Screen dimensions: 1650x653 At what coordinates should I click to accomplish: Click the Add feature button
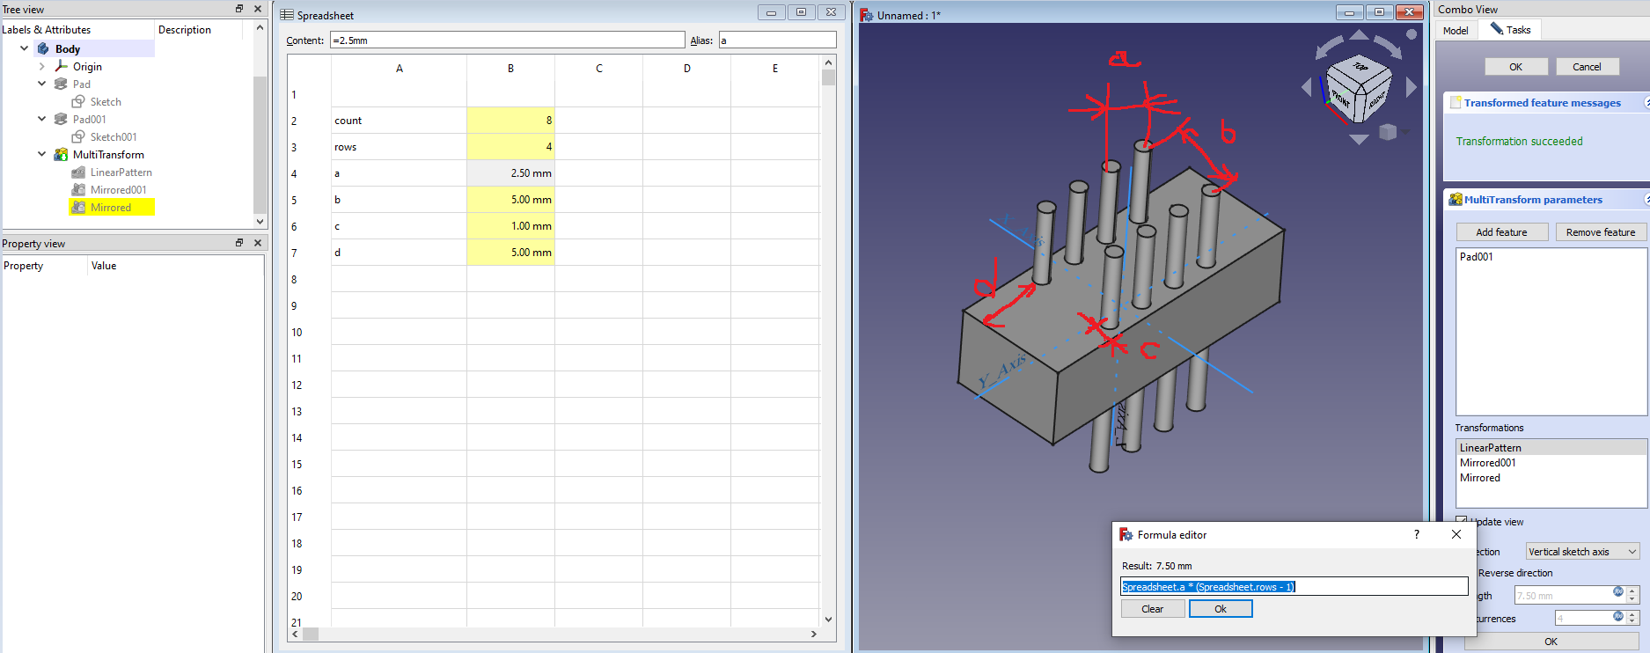1501,232
